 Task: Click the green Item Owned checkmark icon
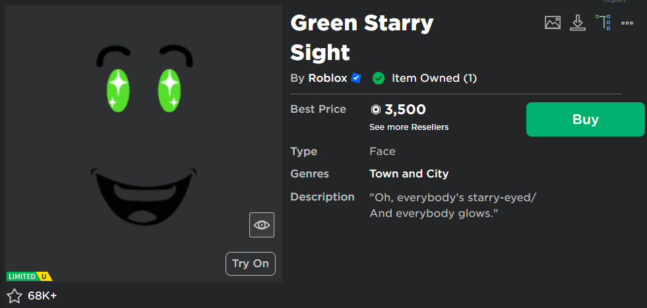click(379, 78)
